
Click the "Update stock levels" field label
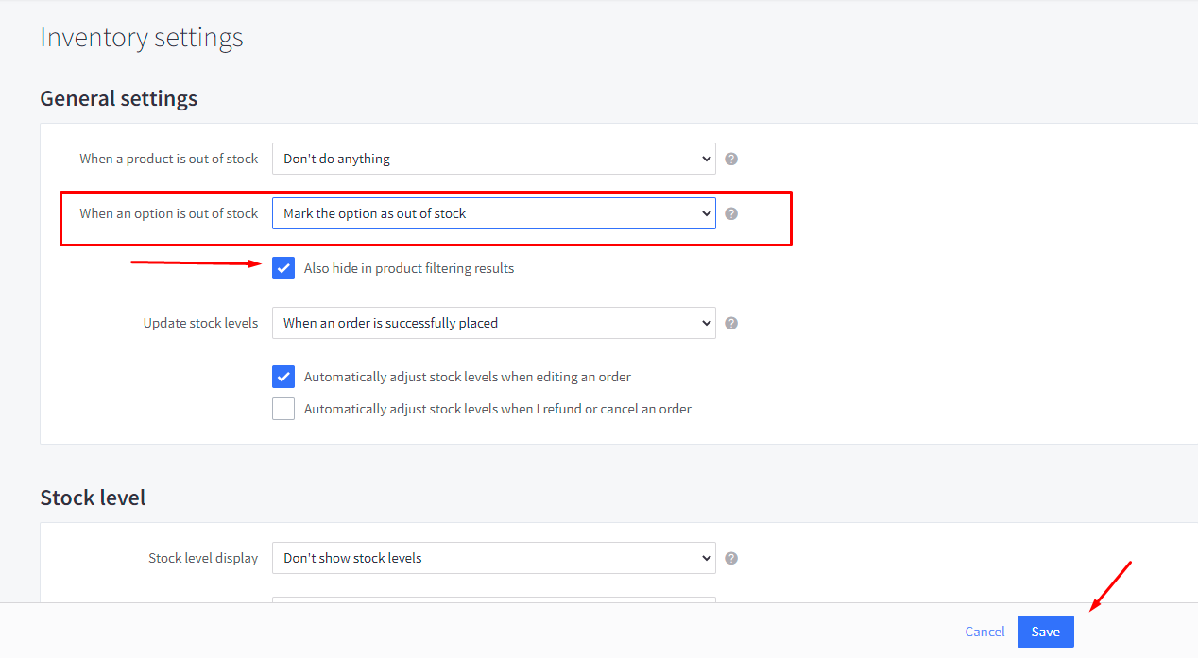[x=200, y=323]
